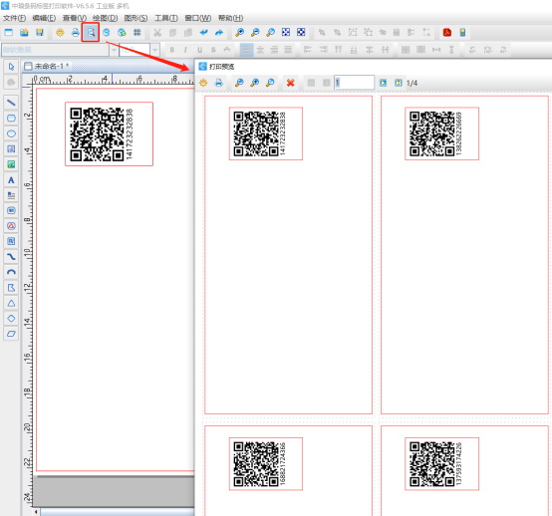
Task: Set text alignment to justified
Action: tap(288, 50)
